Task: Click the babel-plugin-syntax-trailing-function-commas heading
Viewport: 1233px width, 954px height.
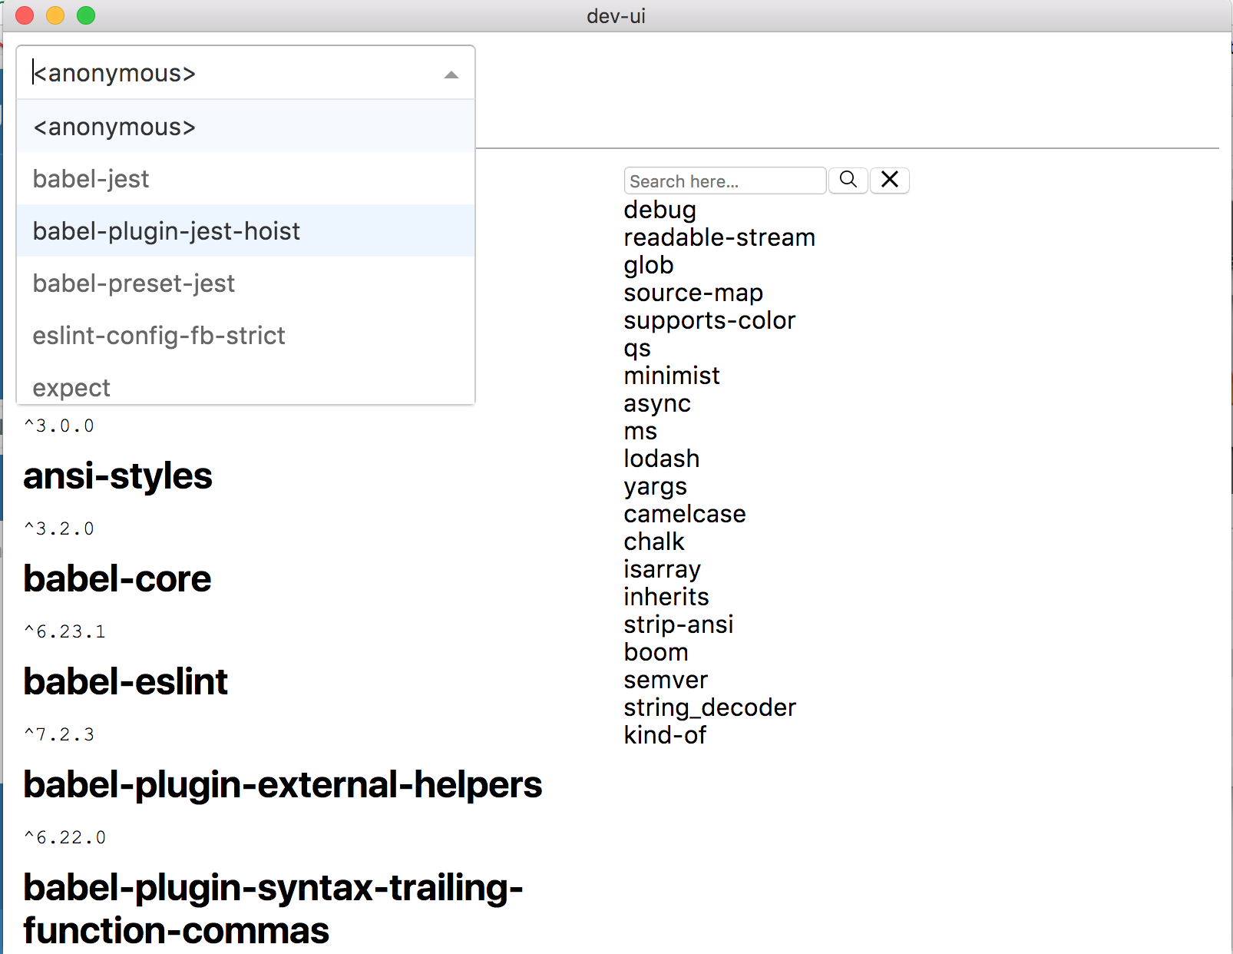Action: [x=273, y=909]
